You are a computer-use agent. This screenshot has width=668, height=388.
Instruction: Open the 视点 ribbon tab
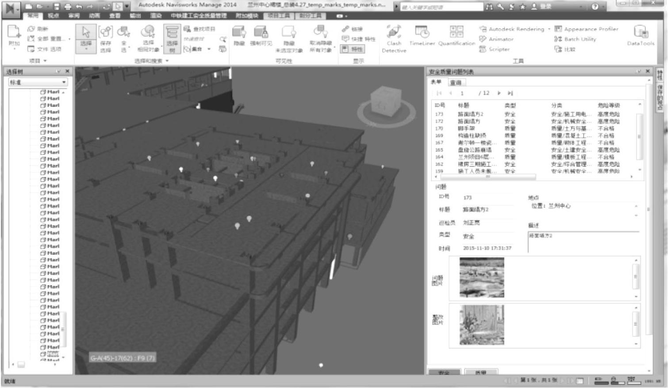click(53, 16)
